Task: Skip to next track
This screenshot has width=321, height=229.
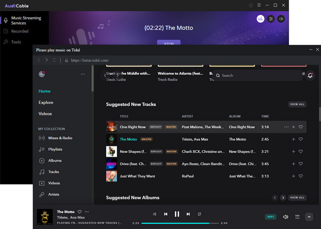Action: (x=188, y=214)
